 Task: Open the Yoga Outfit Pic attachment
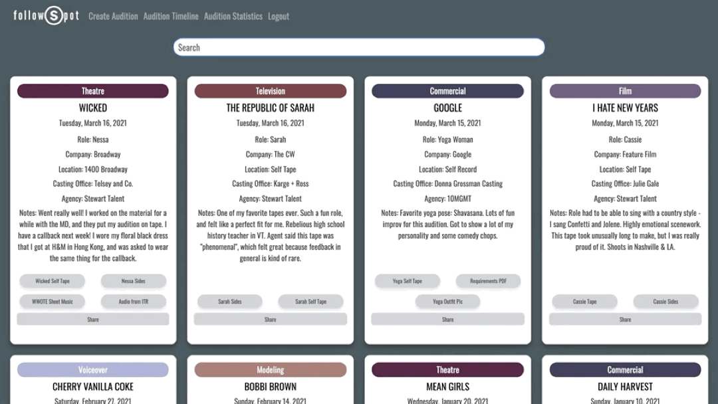[x=447, y=302]
